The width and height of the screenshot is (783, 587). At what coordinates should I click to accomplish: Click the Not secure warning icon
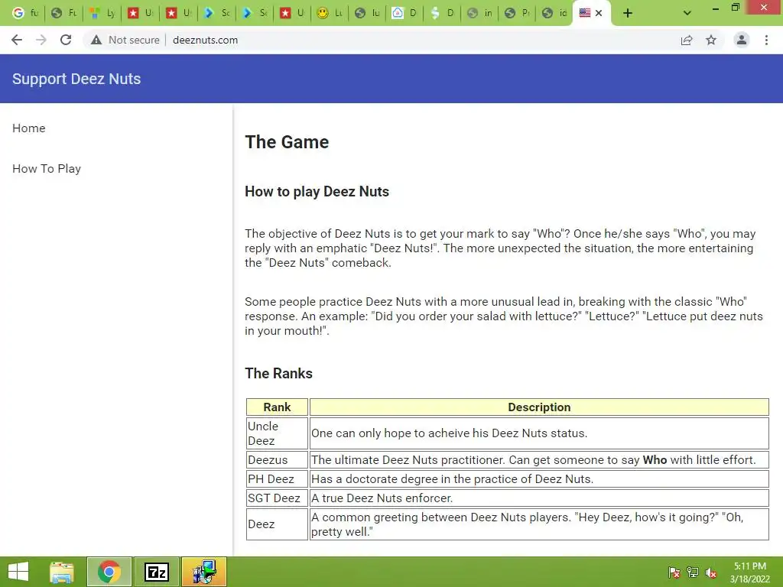(96, 40)
